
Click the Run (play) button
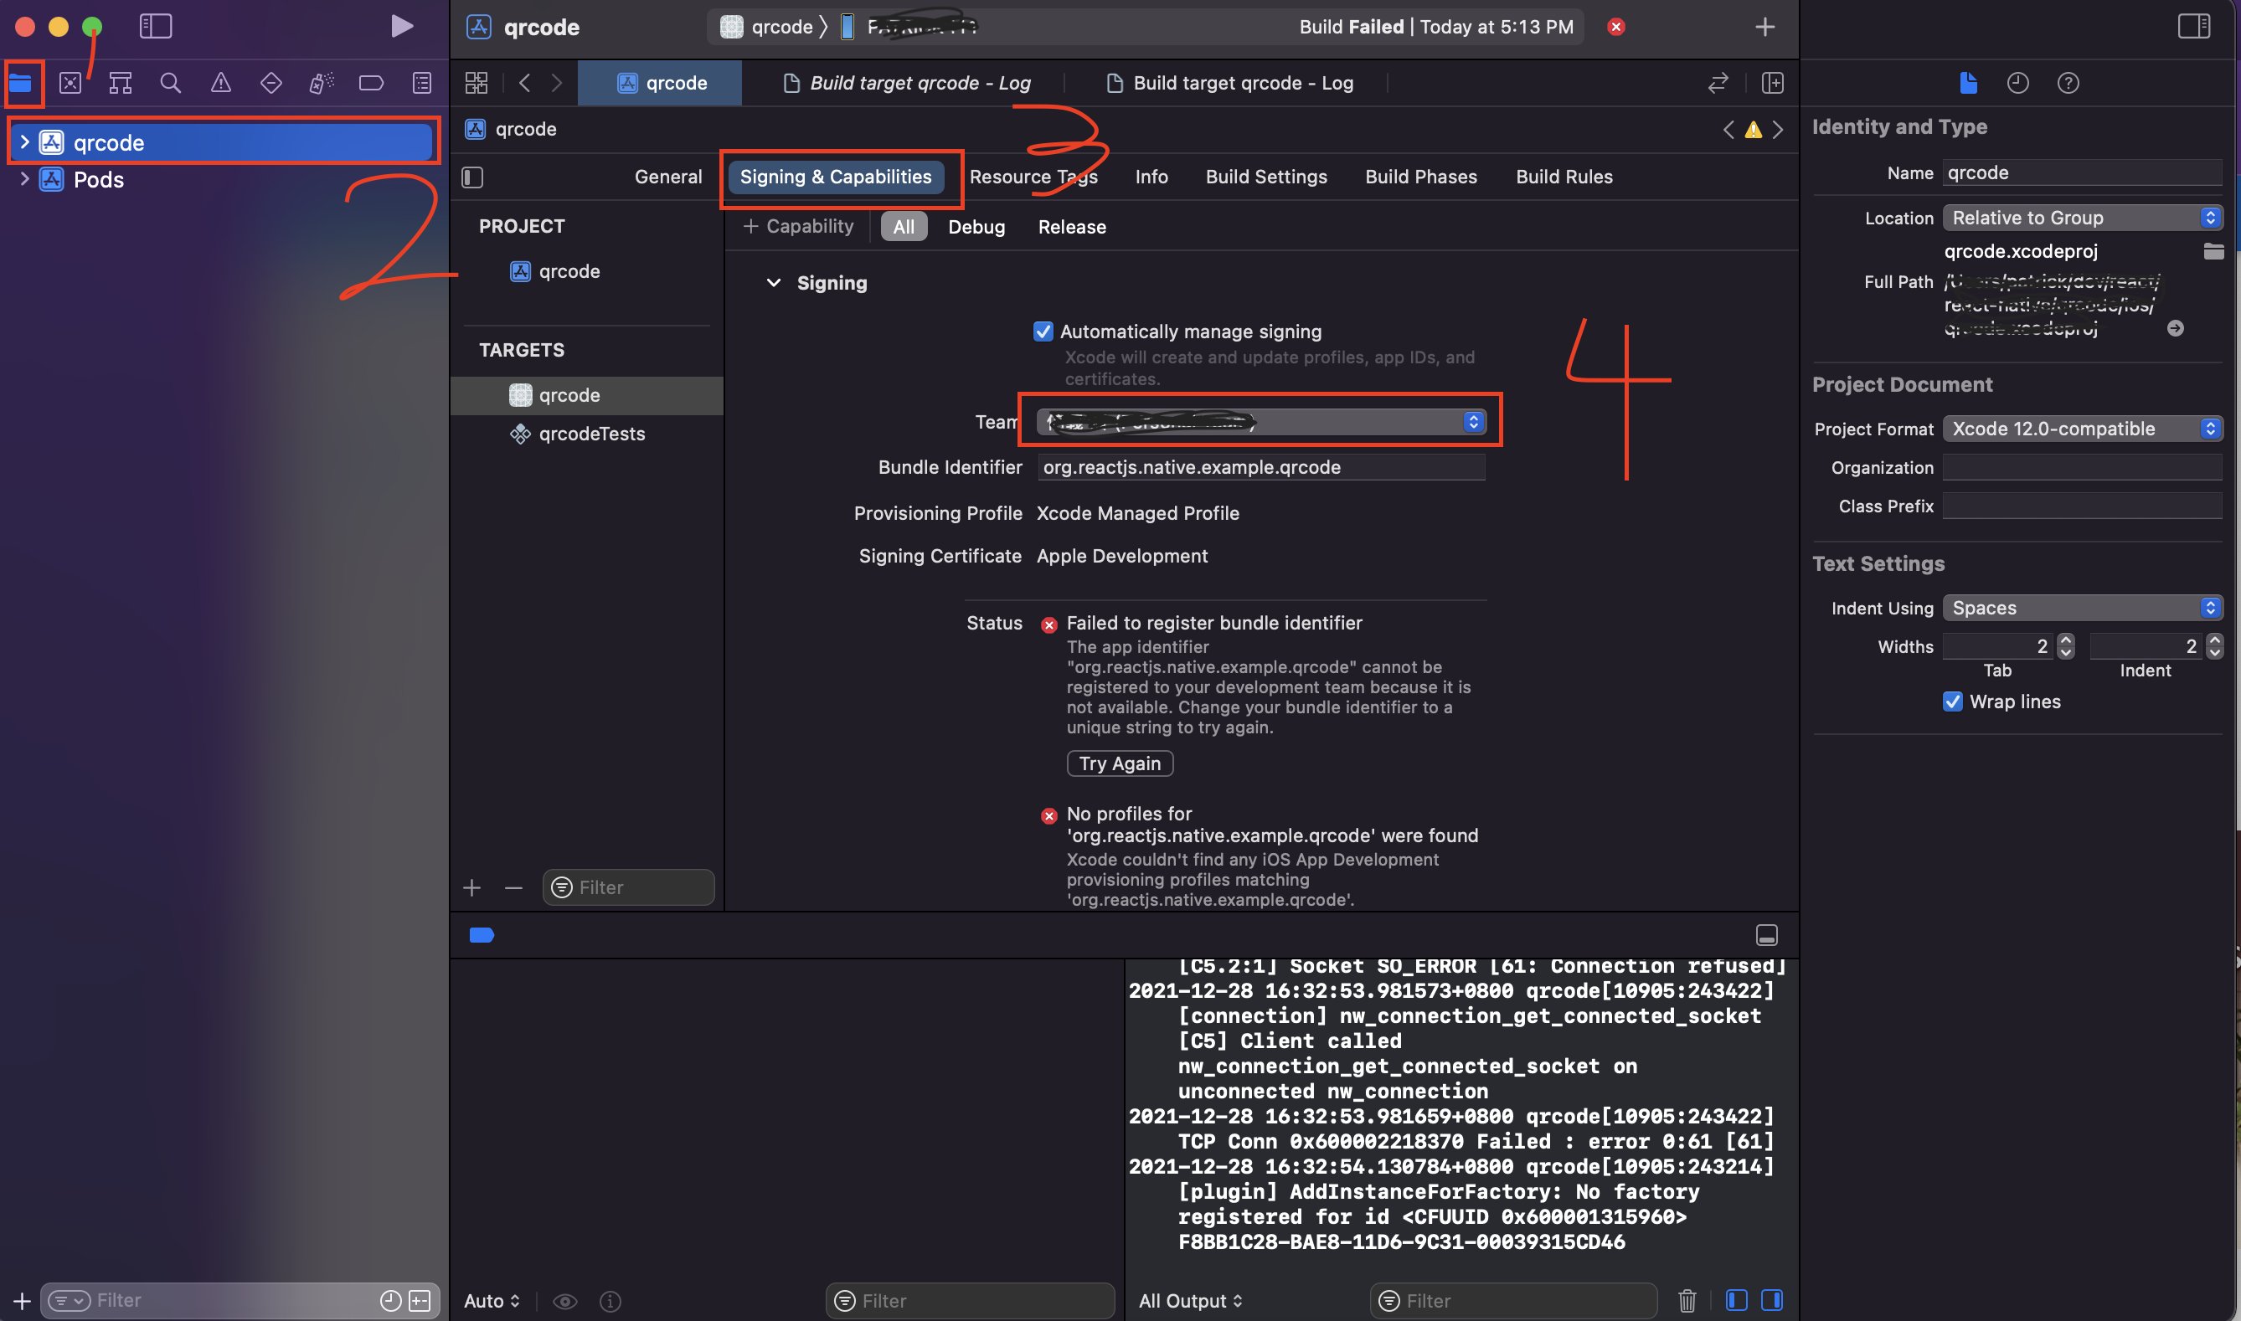pos(401,26)
